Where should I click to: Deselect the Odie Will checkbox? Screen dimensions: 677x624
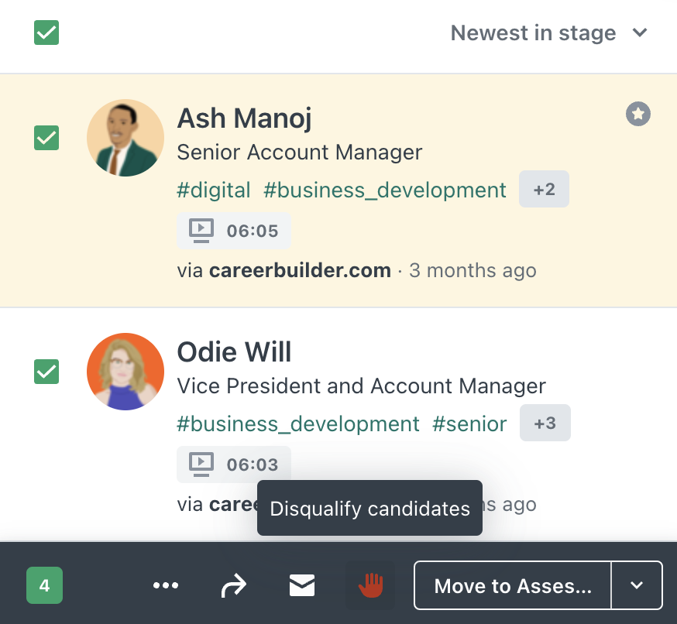[x=46, y=372]
